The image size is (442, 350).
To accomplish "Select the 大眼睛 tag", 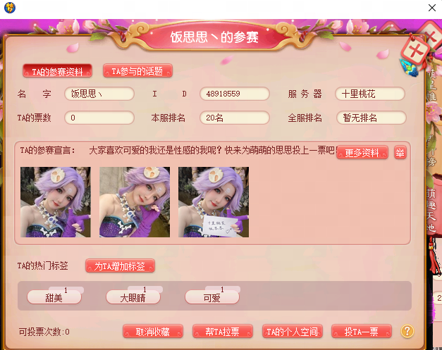I will (x=133, y=297).
